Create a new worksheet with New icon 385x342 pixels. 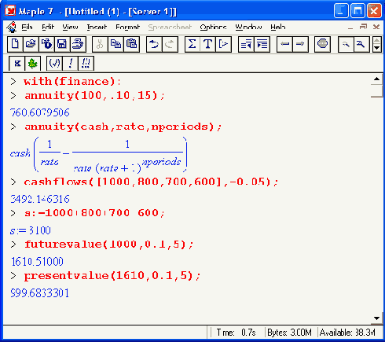point(15,44)
